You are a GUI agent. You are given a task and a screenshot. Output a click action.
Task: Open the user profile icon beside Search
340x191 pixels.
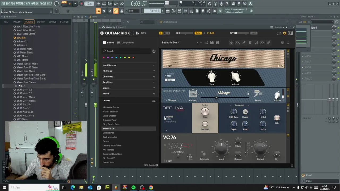click(154, 51)
